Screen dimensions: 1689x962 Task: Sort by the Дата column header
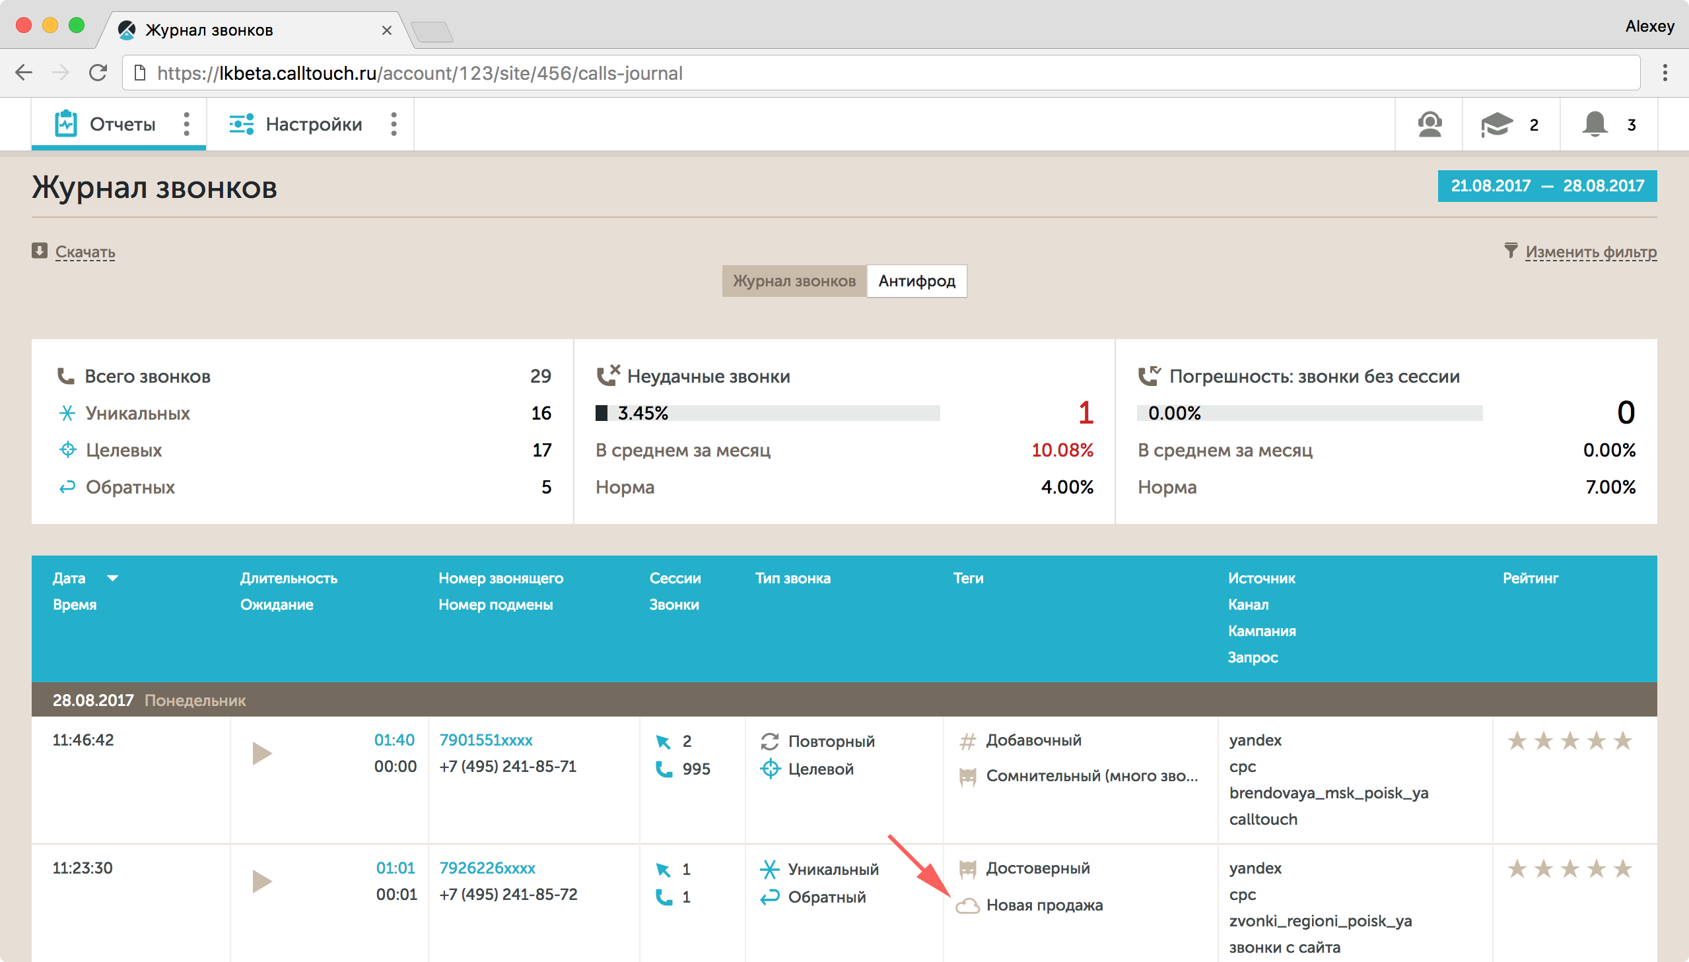pyautogui.click(x=69, y=578)
